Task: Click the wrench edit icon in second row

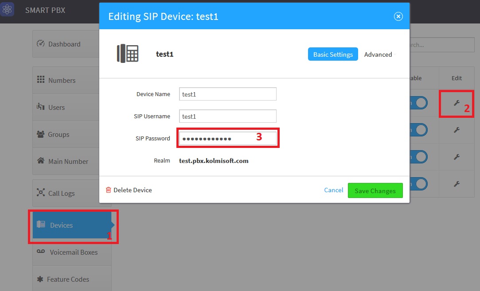Action: 457,130
